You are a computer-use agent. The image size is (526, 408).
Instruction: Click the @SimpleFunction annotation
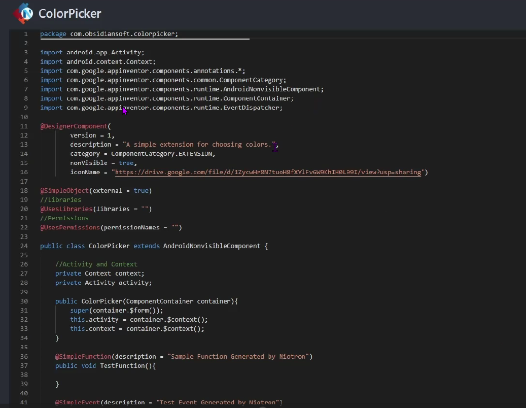(83, 356)
